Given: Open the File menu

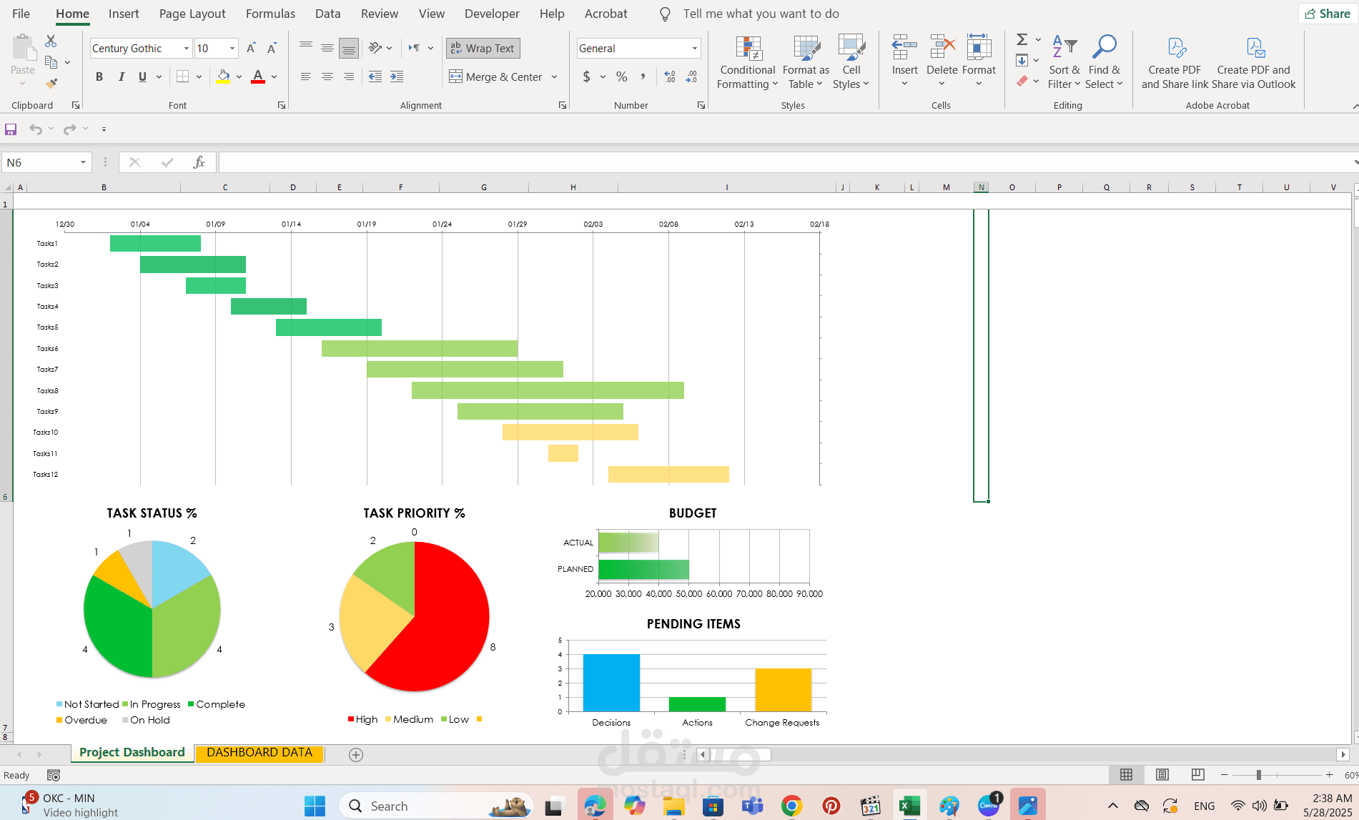Looking at the screenshot, I should [x=21, y=14].
